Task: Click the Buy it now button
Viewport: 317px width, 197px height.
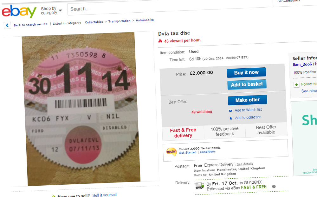Action: 246,72
